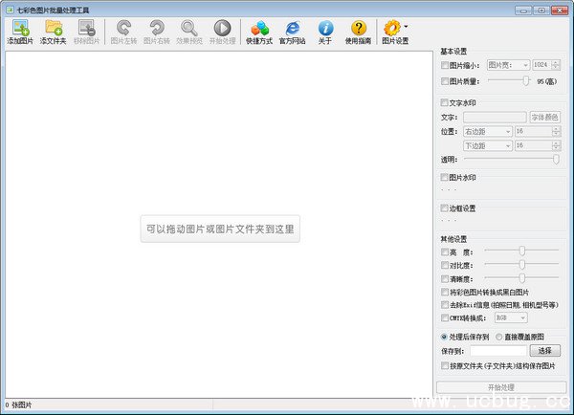Click the 图片设置 gear icon
Viewport: 574px width, 415px height.
391,29
